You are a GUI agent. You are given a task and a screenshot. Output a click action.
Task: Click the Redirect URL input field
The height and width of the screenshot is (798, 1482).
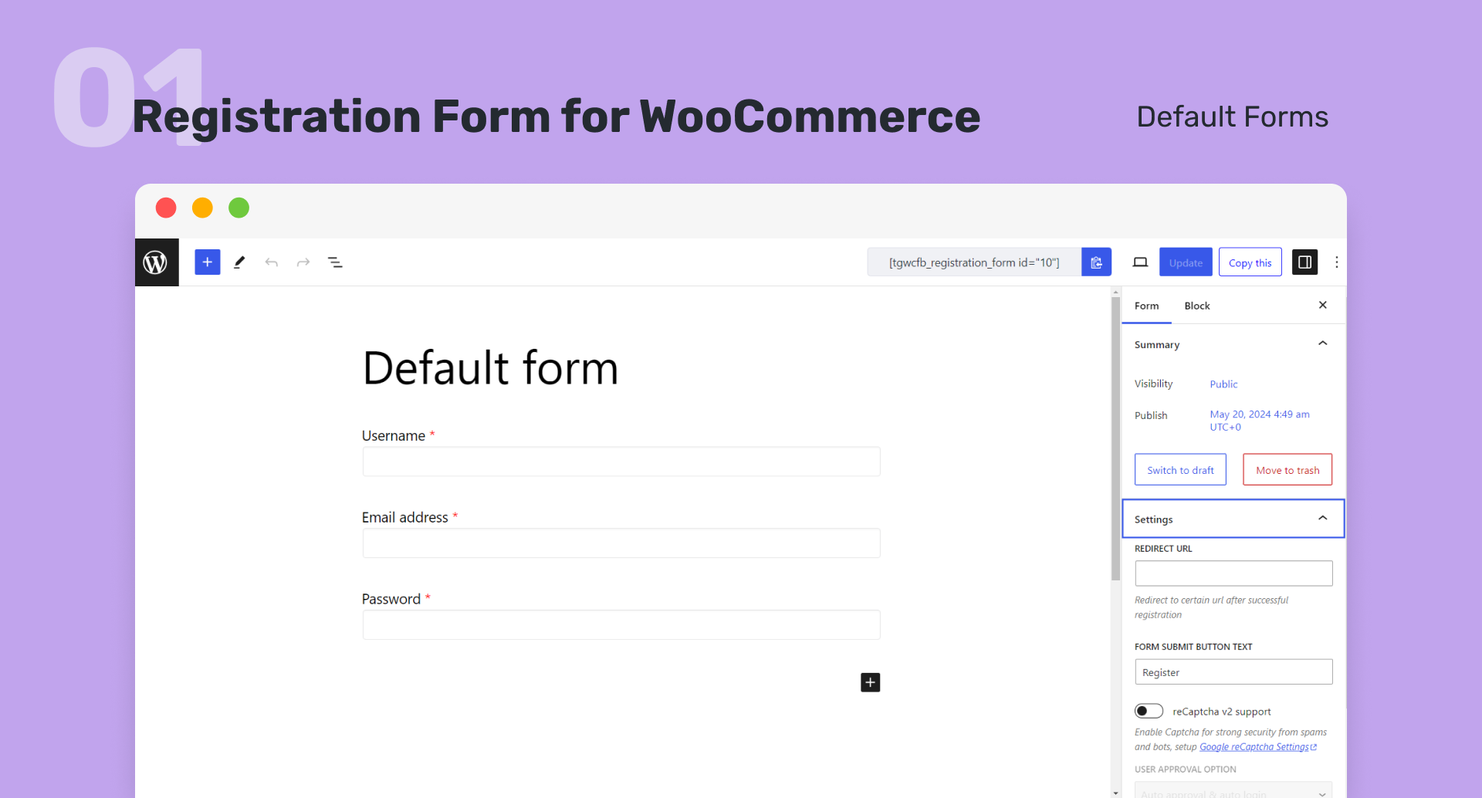[1233, 573]
